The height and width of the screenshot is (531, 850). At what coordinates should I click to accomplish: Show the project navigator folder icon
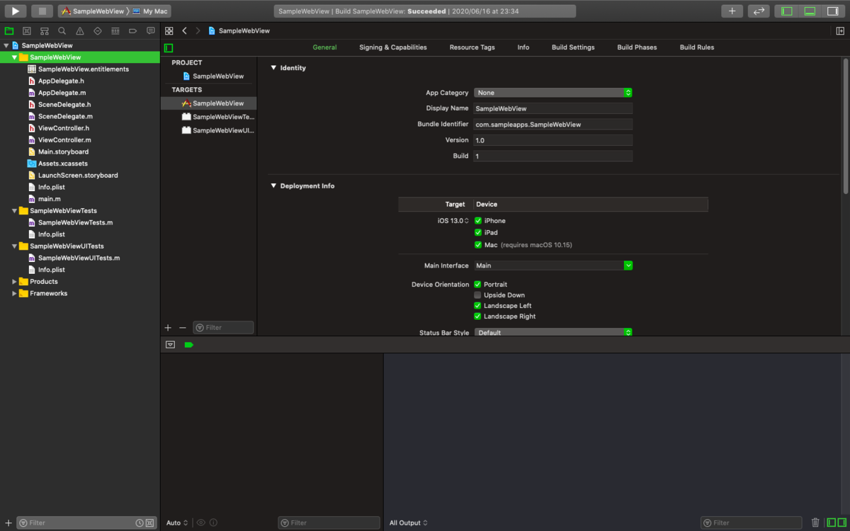coord(9,31)
